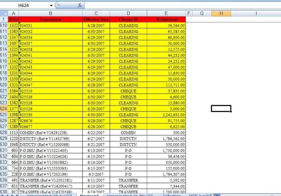Click withdrawal amount 65,585.00
Image resolution: width=281 pixels, height=196 pixels.
[166, 31]
